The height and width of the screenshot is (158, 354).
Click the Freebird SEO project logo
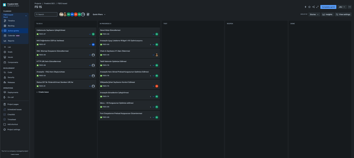coord(5,5)
